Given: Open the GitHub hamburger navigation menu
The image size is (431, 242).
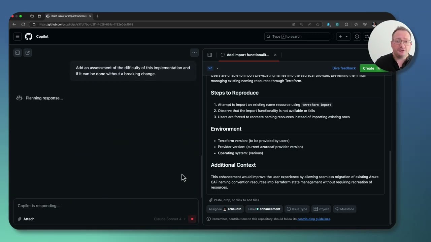Looking at the screenshot, I should click(18, 36).
